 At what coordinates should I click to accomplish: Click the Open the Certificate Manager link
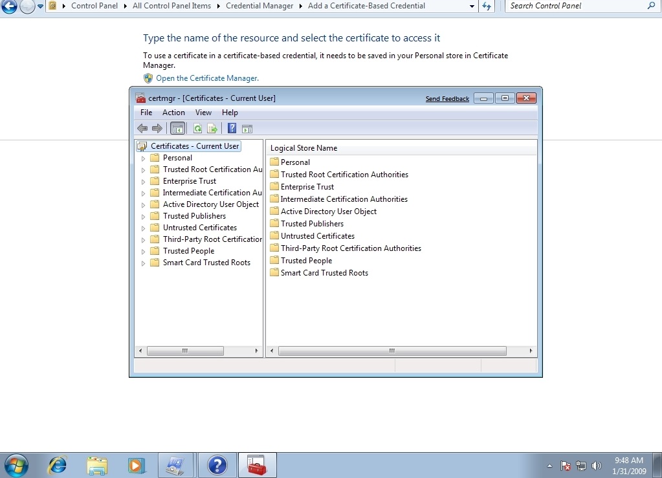(207, 78)
